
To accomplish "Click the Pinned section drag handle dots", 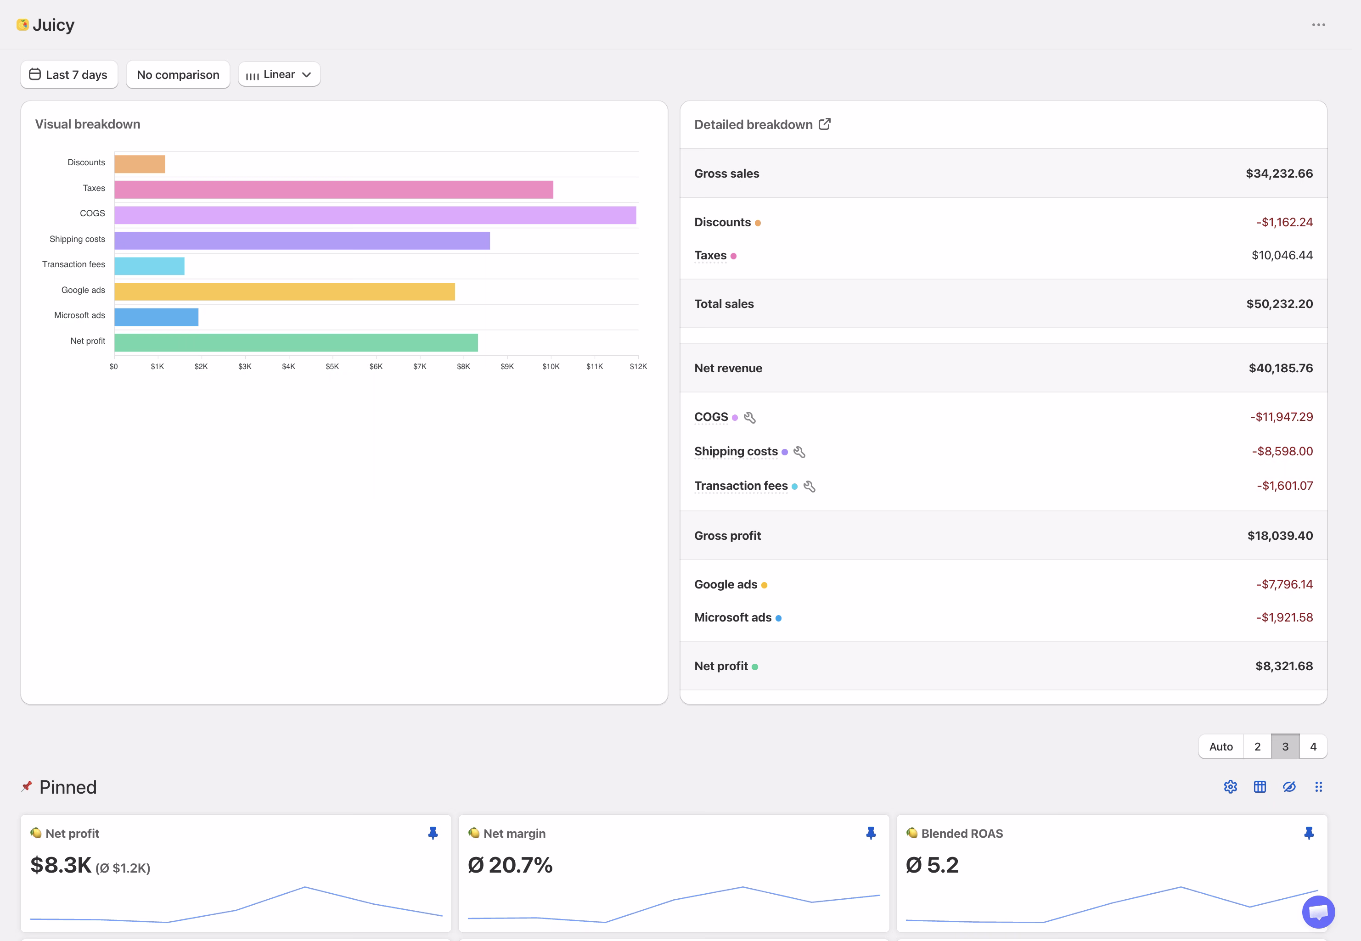I will [x=1319, y=787].
